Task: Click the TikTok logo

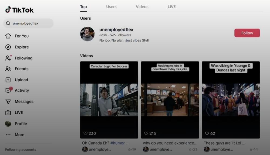Action: [x=19, y=10]
